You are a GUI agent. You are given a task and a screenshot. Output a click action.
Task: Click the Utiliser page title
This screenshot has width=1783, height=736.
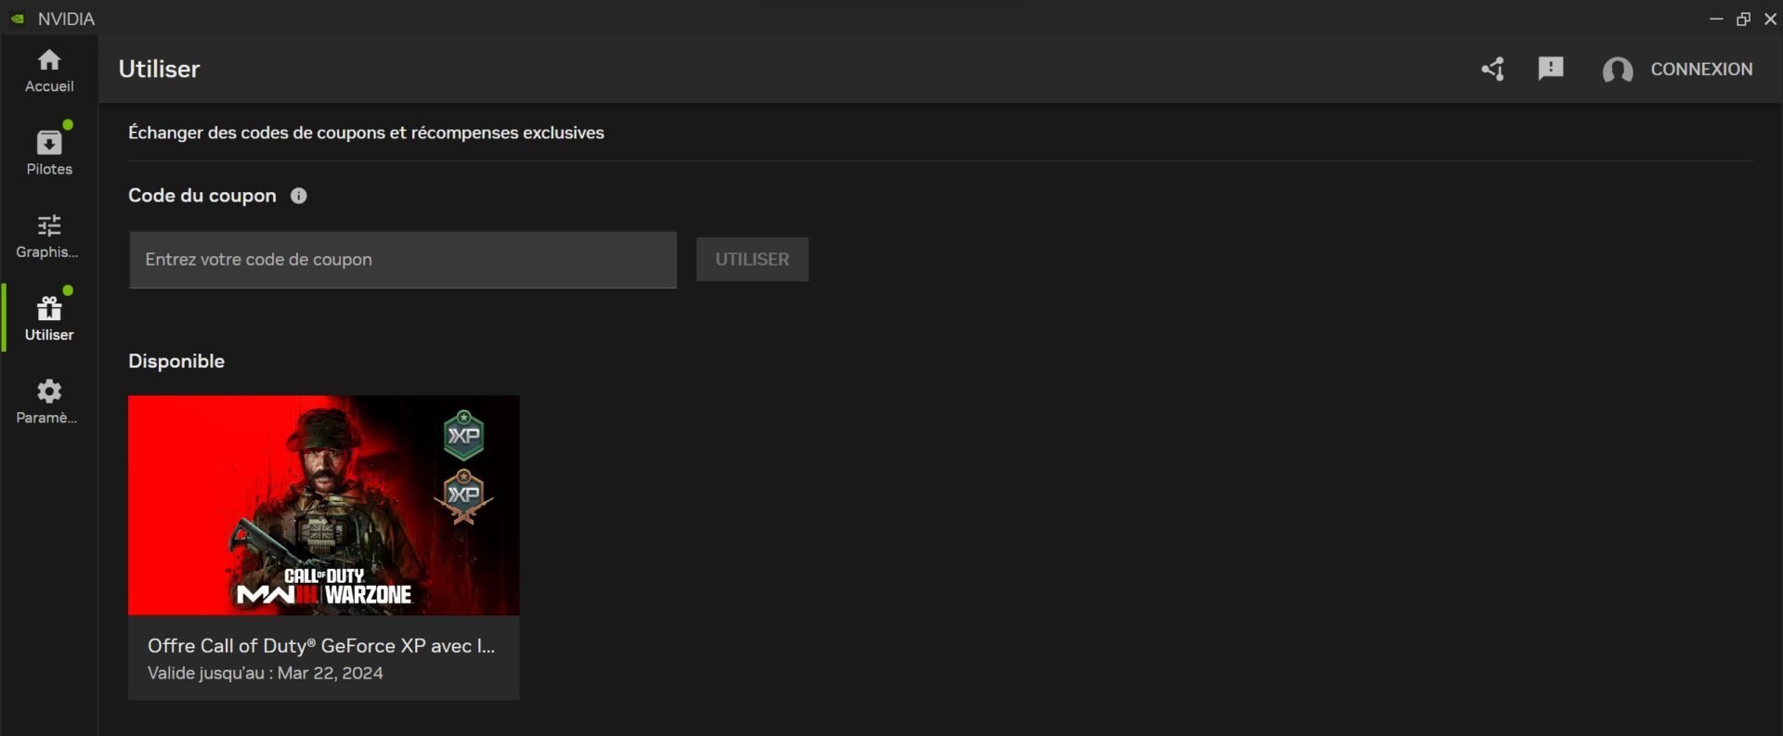159,69
